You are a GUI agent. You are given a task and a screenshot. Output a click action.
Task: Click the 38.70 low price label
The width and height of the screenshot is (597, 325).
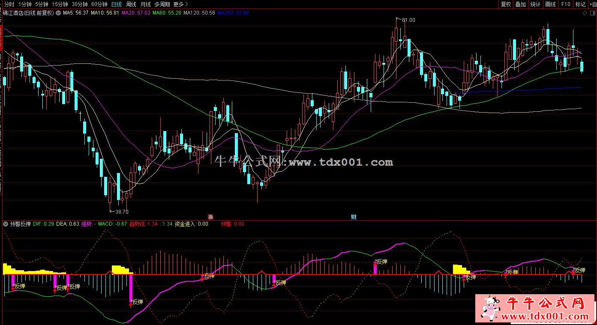[x=122, y=212]
